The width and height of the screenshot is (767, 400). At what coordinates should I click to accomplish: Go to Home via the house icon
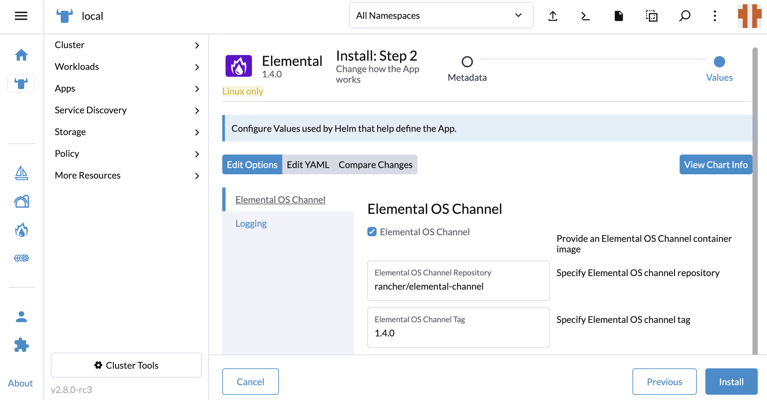click(x=21, y=55)
